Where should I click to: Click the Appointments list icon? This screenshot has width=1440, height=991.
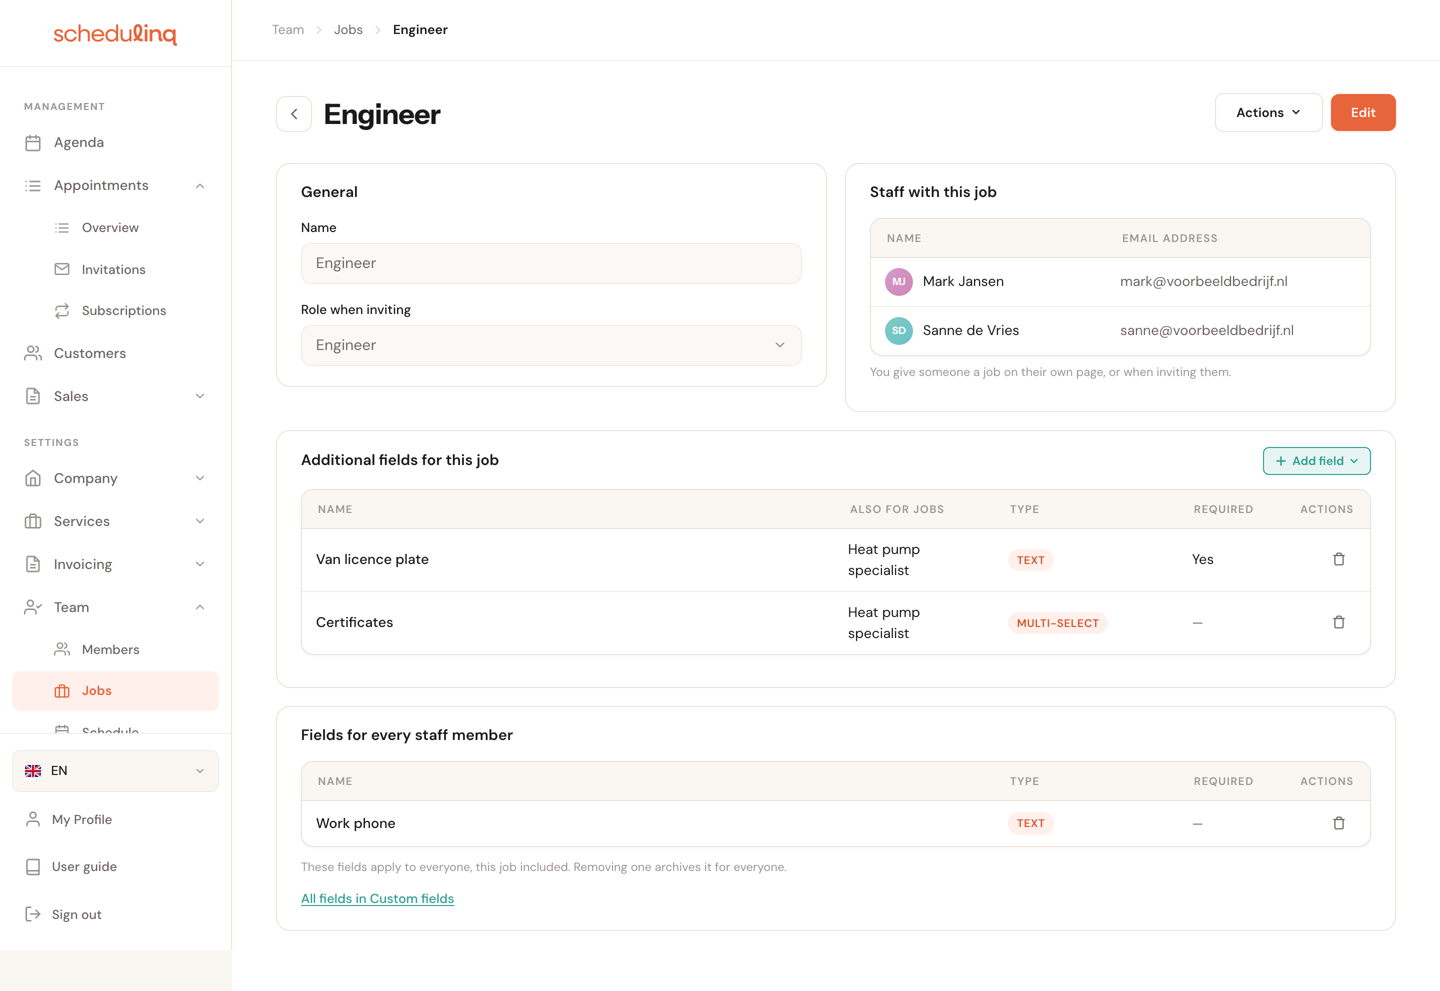point(33,185)
